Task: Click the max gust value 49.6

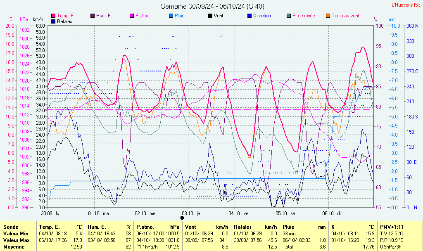Action: pos(272,240)
